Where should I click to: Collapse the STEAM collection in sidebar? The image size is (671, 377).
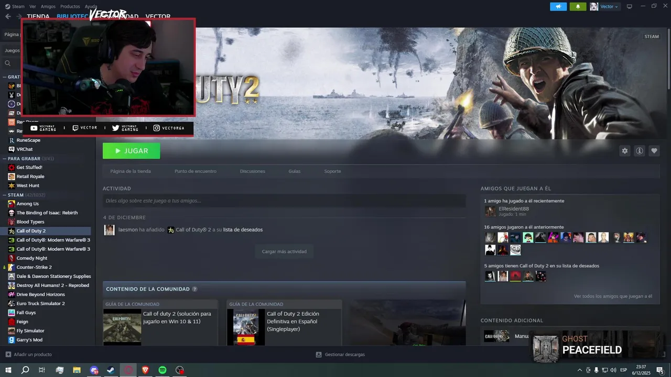(4, 195)
